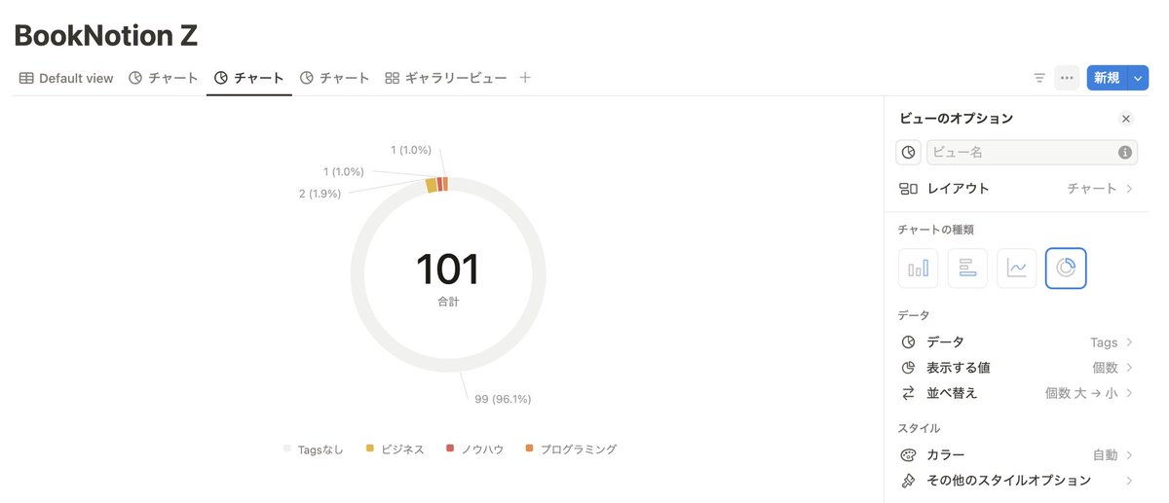
Task: Open the 並べ替え sort setting
Action: point(1017,393)
